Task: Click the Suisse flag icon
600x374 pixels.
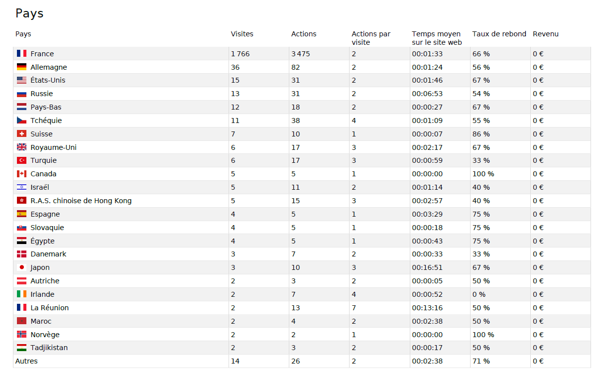Action: pos(21,134)
